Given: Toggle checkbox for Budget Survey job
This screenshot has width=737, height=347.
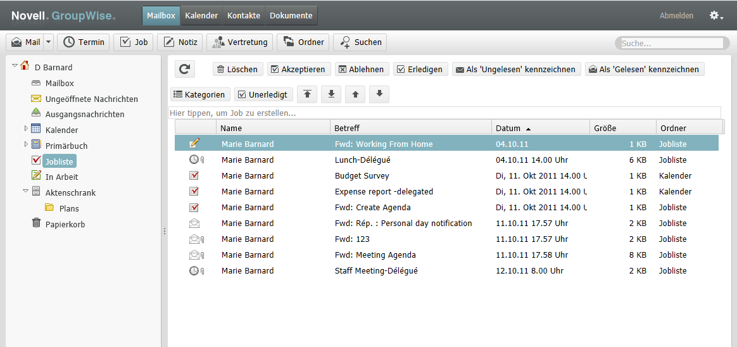Looking at the screenshot, I should click(194, 176).
